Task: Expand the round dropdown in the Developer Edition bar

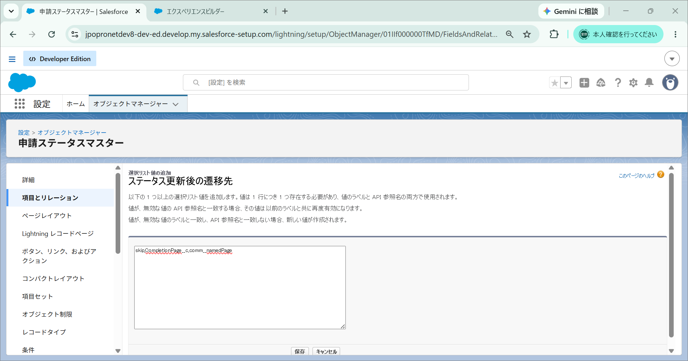Action: [x=672, y=59]
